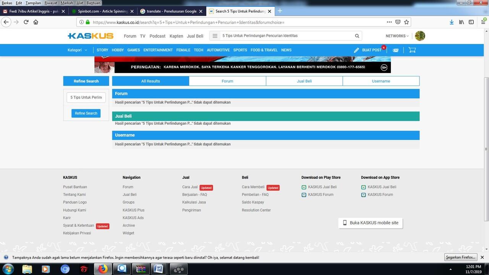Open the Kapten link in header

pyautogui.click(x=176, y=36)
